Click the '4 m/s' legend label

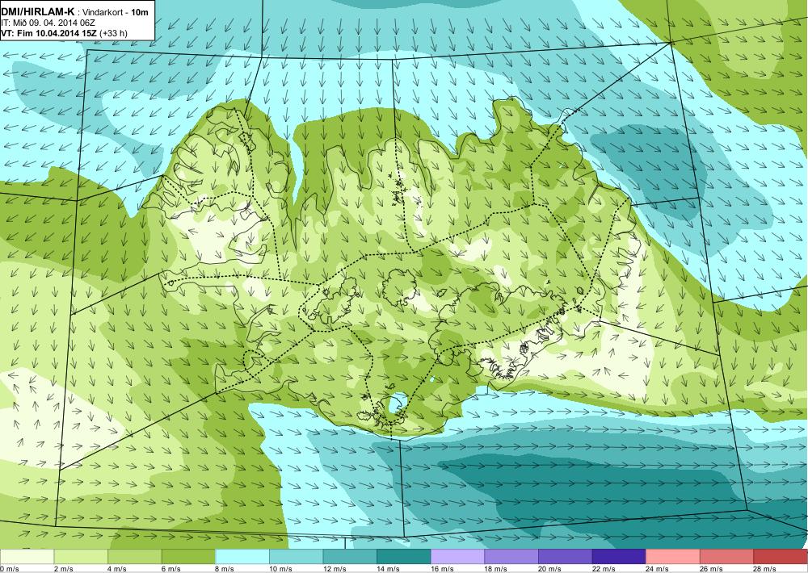(117, 569)
